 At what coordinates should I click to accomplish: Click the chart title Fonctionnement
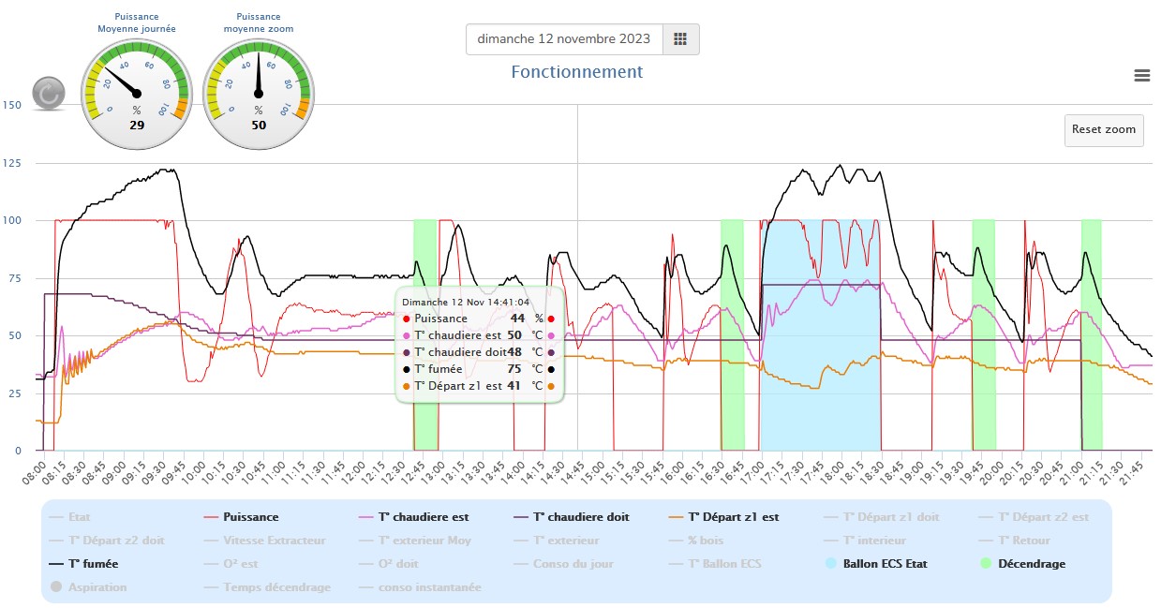pos(577,72)
